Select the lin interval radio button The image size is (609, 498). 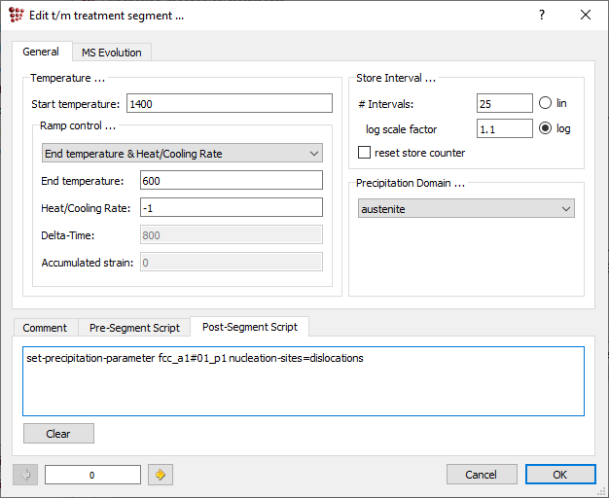[x=545, y=103]
